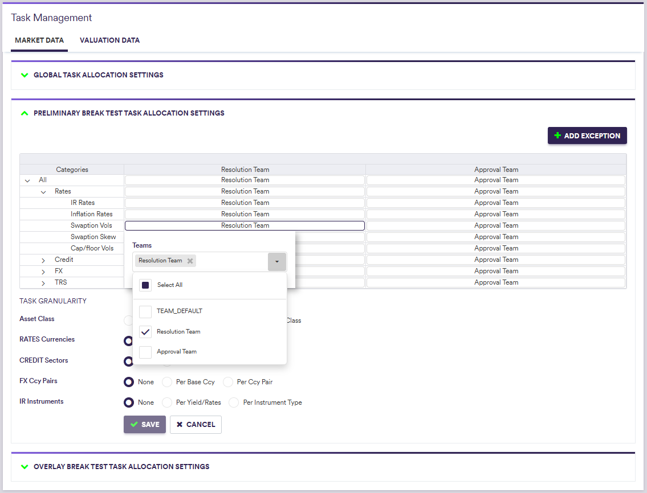This screenshot has height=493, width=647.
Task: Remove the Resolution Team chip from Teams
Action: (190, 261)
